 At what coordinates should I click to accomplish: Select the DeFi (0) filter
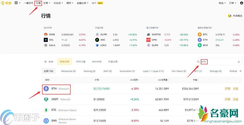click(x=108, y=71)
